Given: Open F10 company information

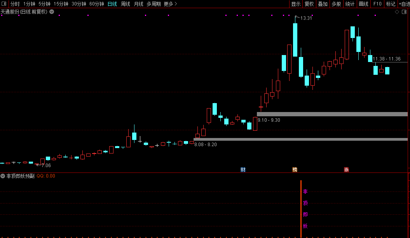Looking at the screenshot, I should click(377, 4).
